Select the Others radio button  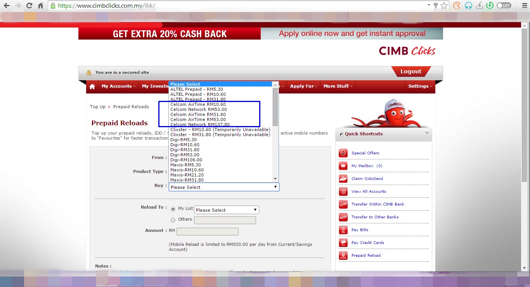click(x=173, y=220)
